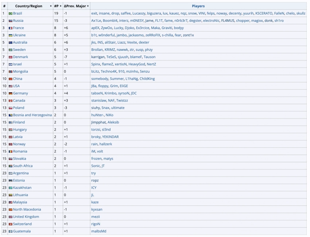
Task: Visit player ropz's profile link
Action: click(x=95, y=181)
